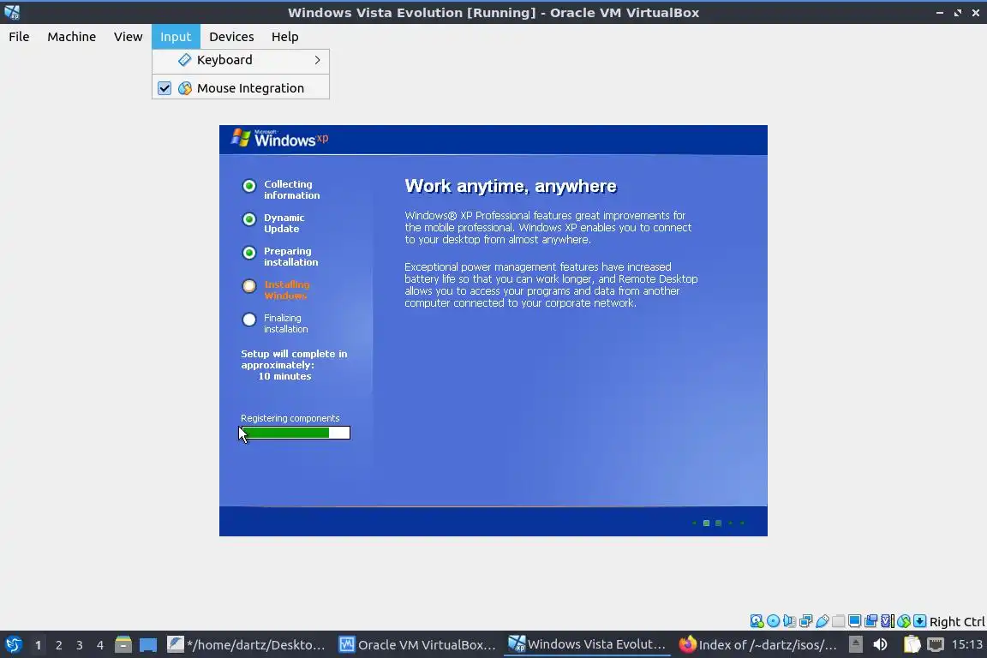The height and width of the screenshot is (658, 987).
Task: Open the Machine menu
Action: 72,37
